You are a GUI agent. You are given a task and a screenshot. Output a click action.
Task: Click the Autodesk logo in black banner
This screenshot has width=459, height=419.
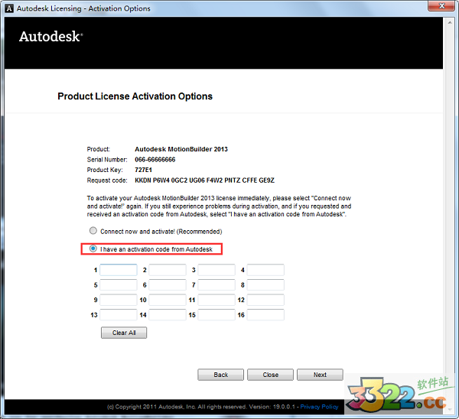tap(51, 37)
